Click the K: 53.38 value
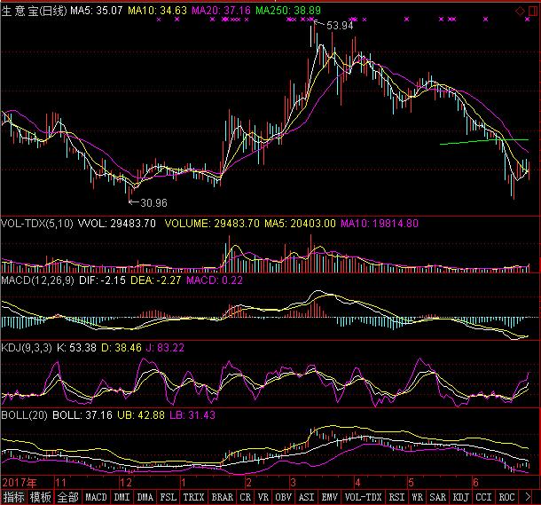This screenshot has height=505, width=541. 76,347
